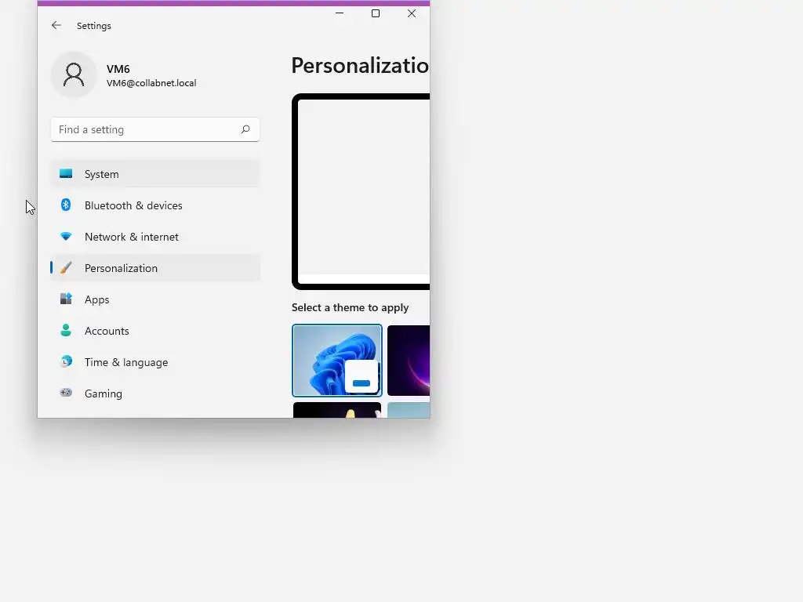
Task: Apply the dark purple glow theme
Action: 408,361
